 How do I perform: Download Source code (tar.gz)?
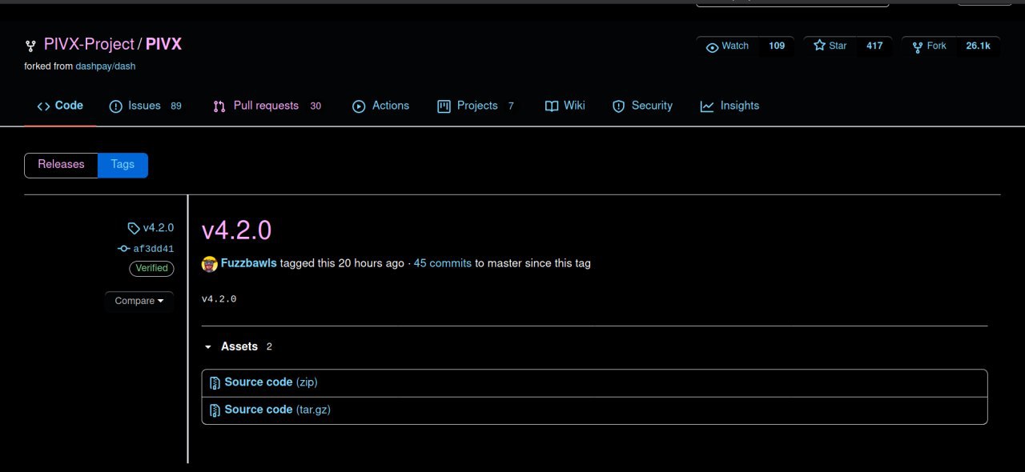click(x=277, y=410)
